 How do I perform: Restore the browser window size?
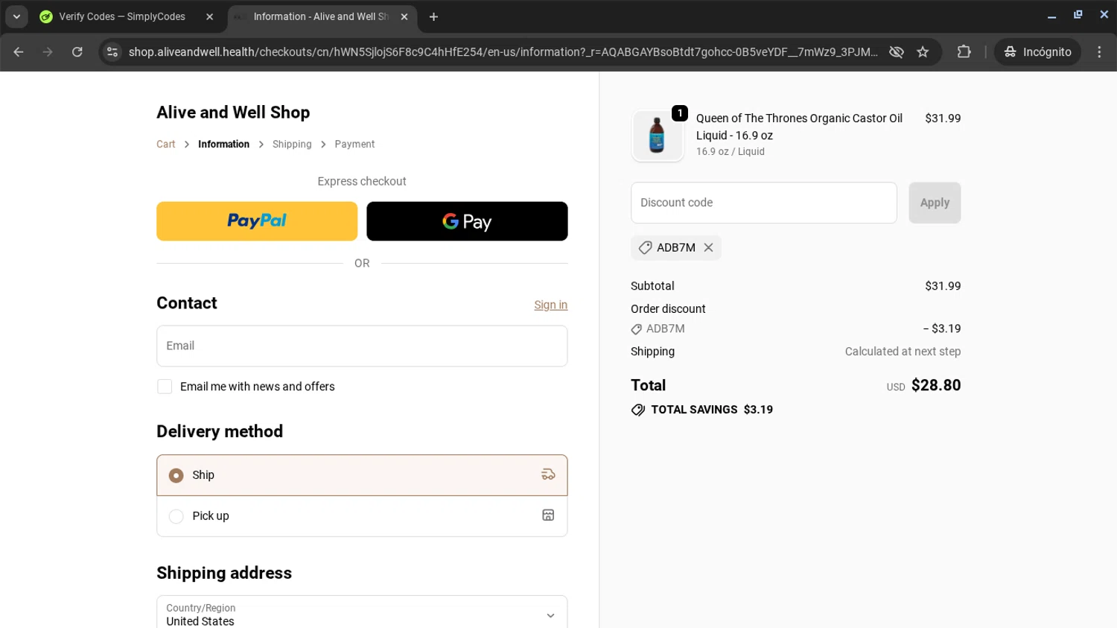point(1078,15)
